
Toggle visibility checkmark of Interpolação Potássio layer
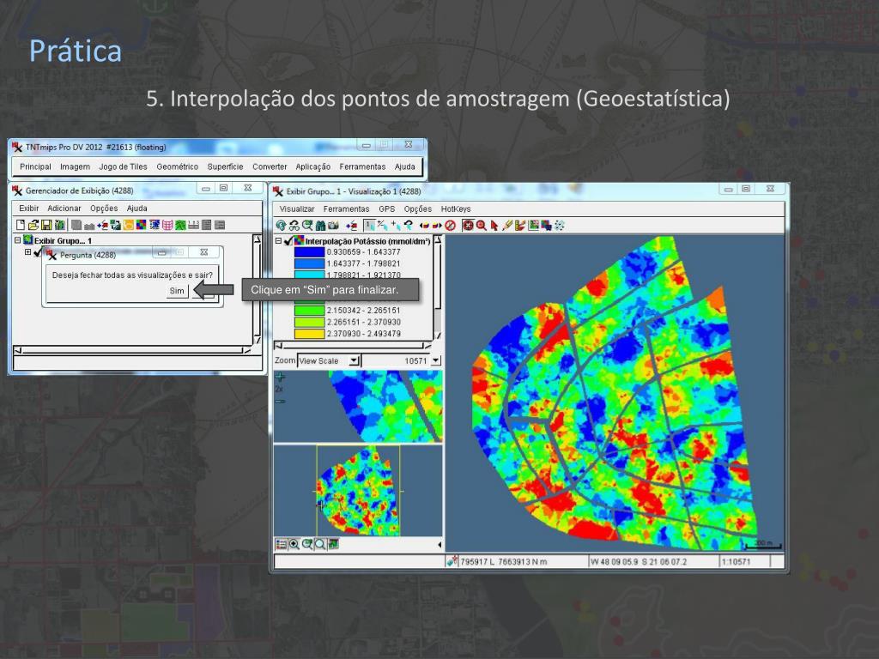[x=289, y=241]
